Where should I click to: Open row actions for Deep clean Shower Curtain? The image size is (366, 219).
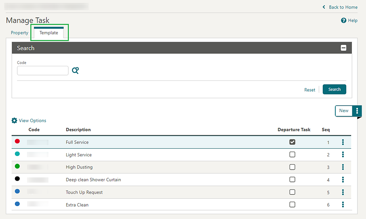tap(343, 179)
